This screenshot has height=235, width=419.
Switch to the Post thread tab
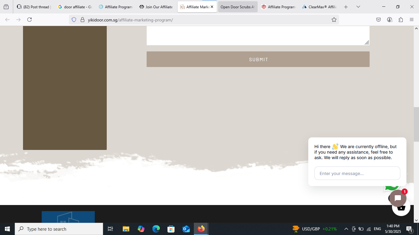click(x=34, y=7)
